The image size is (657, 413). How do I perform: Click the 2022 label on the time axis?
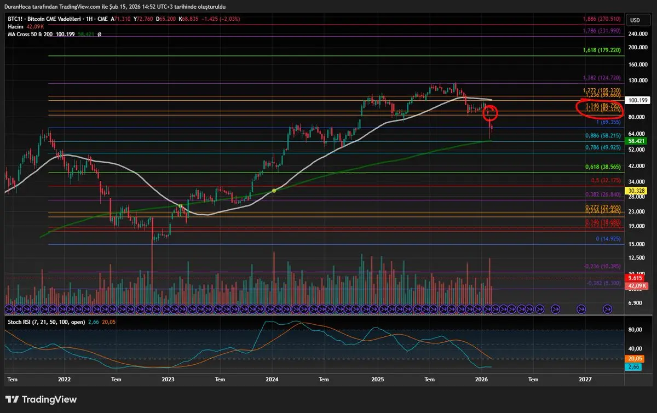(64, 379)
